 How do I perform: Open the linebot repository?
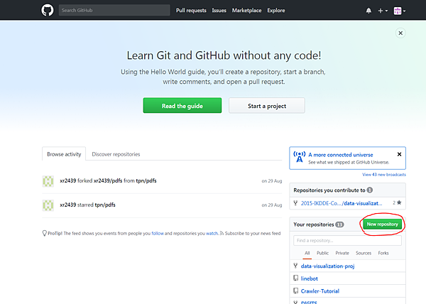pos(309,278)
